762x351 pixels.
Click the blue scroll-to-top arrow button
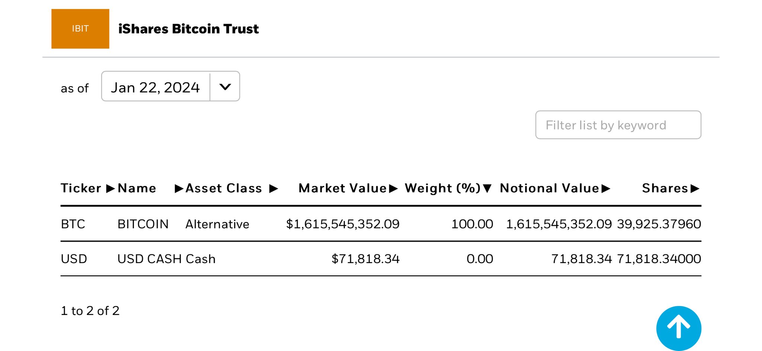(678, 328)
